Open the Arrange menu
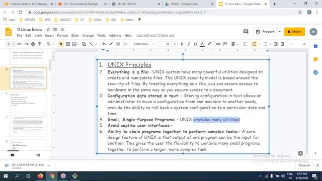The height and width of the screenshot is (181, 322). coord(88,36)
